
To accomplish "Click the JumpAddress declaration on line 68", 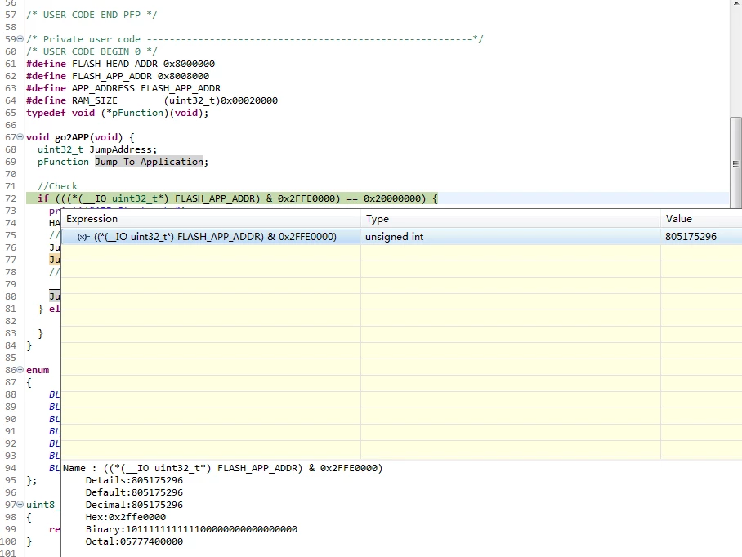I will click(x=97, y=149).
